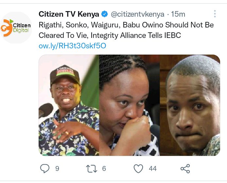This screenshot has height=183, width=227.
Task: Open the Citizen TV Kenya display name
Action: (69, 14)
